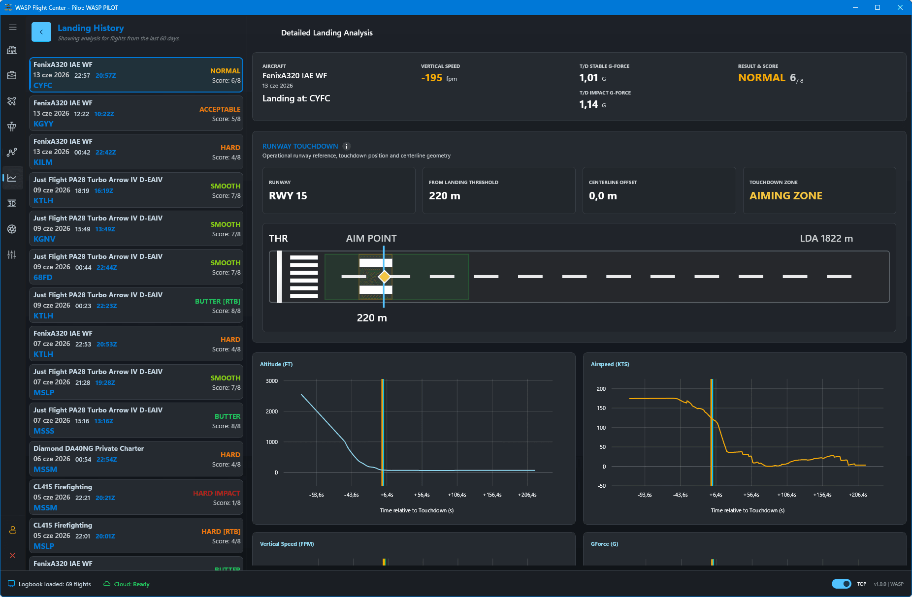Open the sliders settings icon in sidebar

point(12,254)
